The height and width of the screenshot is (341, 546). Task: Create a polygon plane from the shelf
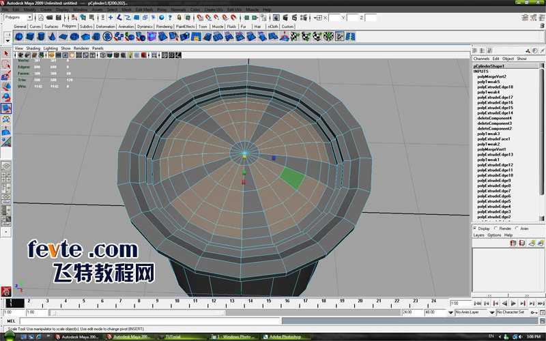pyautogui.click(x=63, y=37)
